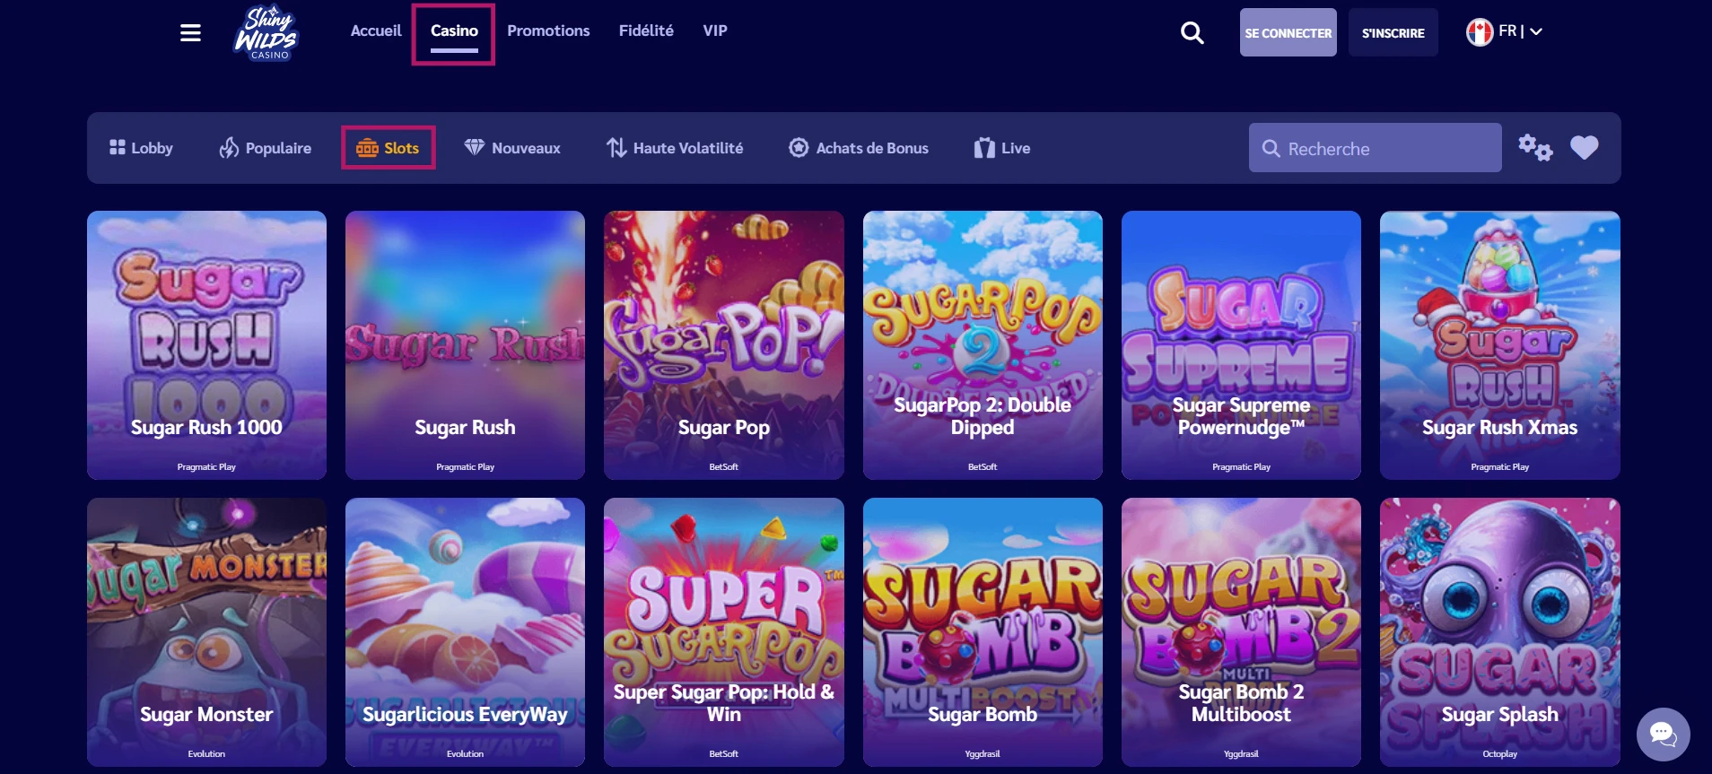Open Achats de Bonus category
This screenshot has width=1712, height=774.
(859, 148)
